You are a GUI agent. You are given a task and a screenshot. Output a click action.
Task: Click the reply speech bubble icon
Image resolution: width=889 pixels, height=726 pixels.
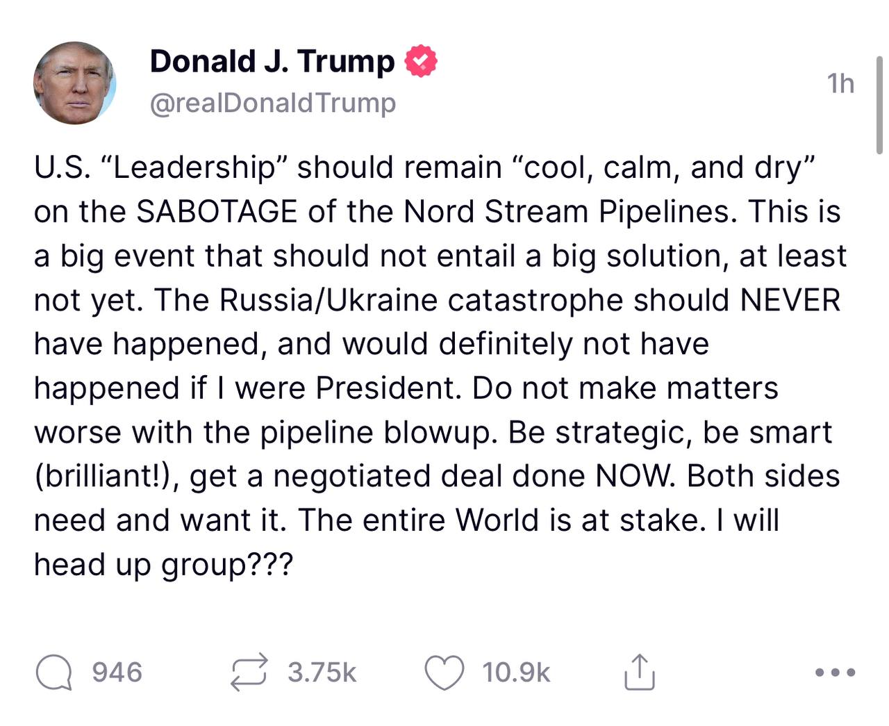[x=53, y=673]
